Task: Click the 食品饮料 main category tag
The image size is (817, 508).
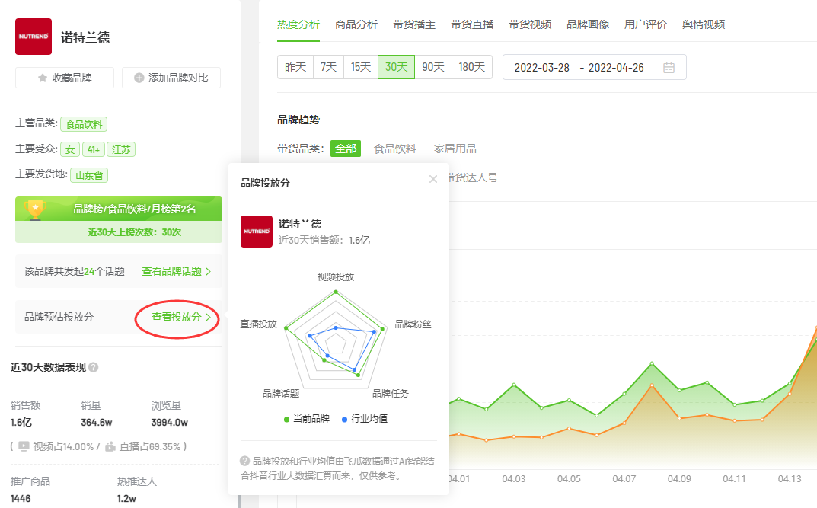Action: pyautogui.click(x=84, y=125)
